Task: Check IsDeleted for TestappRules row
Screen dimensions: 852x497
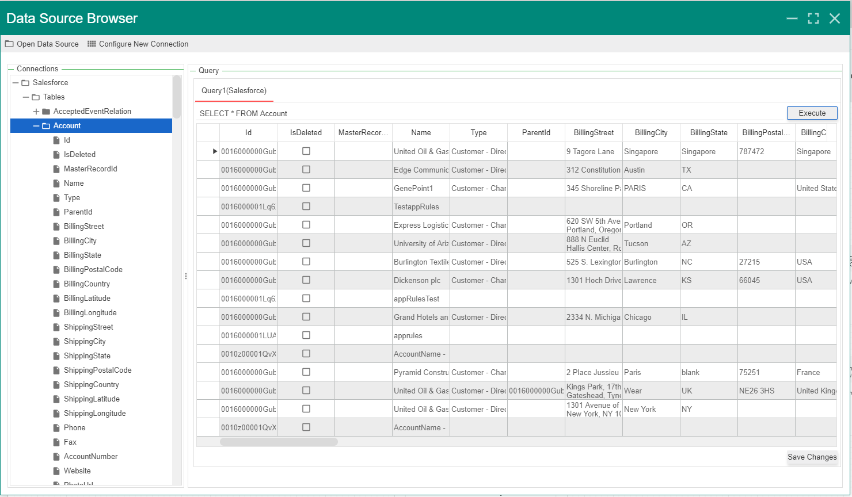Action: [306, 207]
